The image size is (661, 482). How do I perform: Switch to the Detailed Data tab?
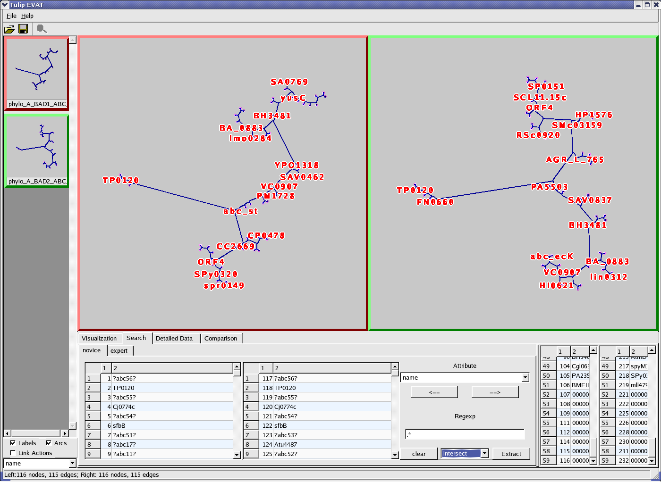point(174,338)
